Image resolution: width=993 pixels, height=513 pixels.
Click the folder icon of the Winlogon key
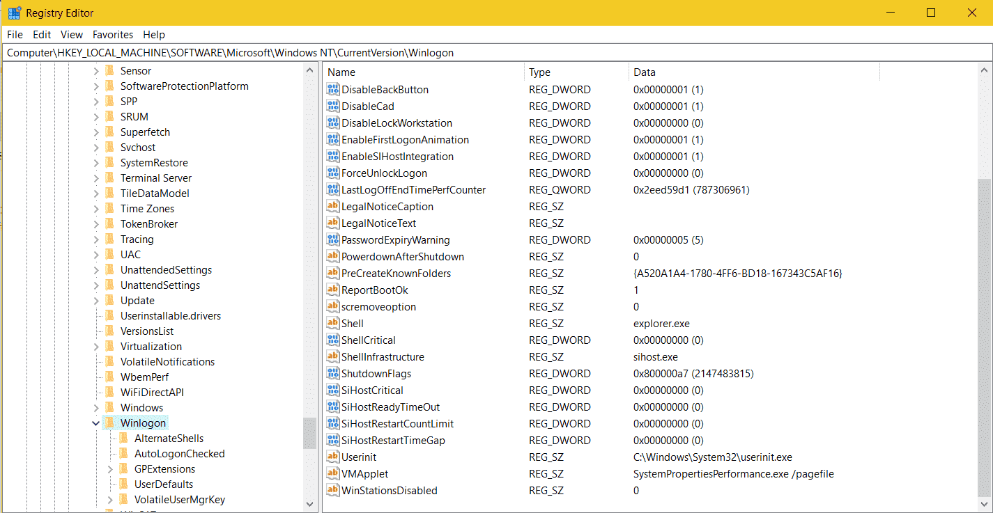pos(109,423)
